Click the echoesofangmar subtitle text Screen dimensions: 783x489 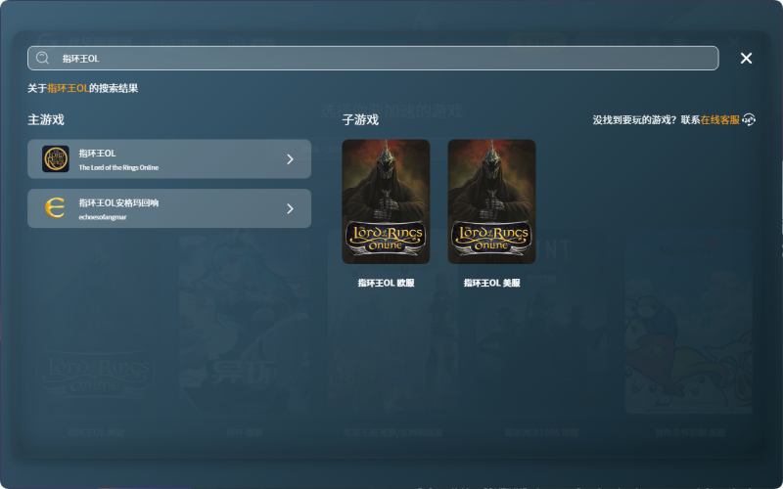click(x=103, y=217)
